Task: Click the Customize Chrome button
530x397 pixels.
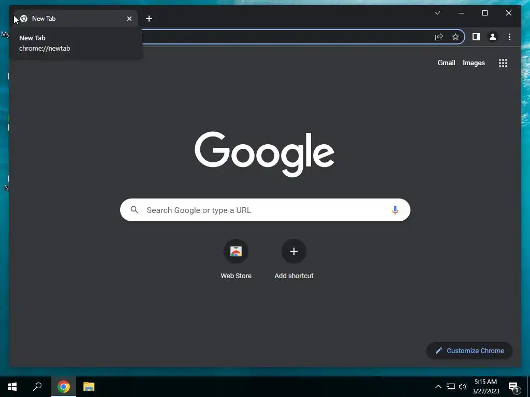Action: [x=469, y=351]
